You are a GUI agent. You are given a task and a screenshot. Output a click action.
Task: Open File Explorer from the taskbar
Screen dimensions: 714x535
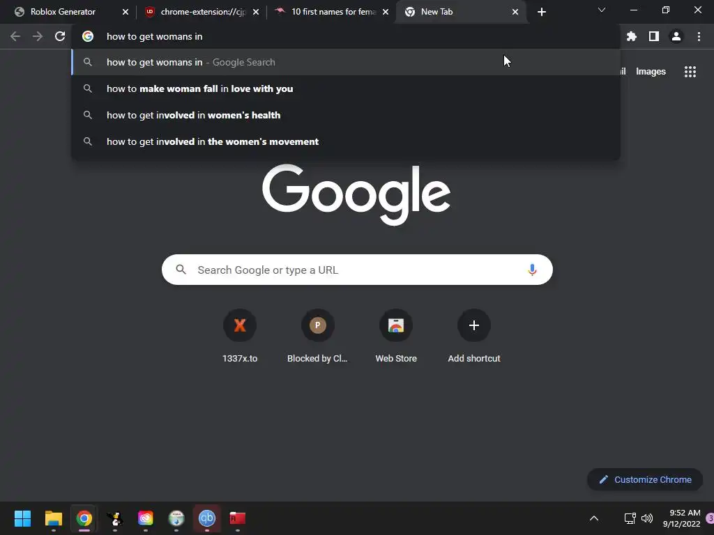coord(53,518)
